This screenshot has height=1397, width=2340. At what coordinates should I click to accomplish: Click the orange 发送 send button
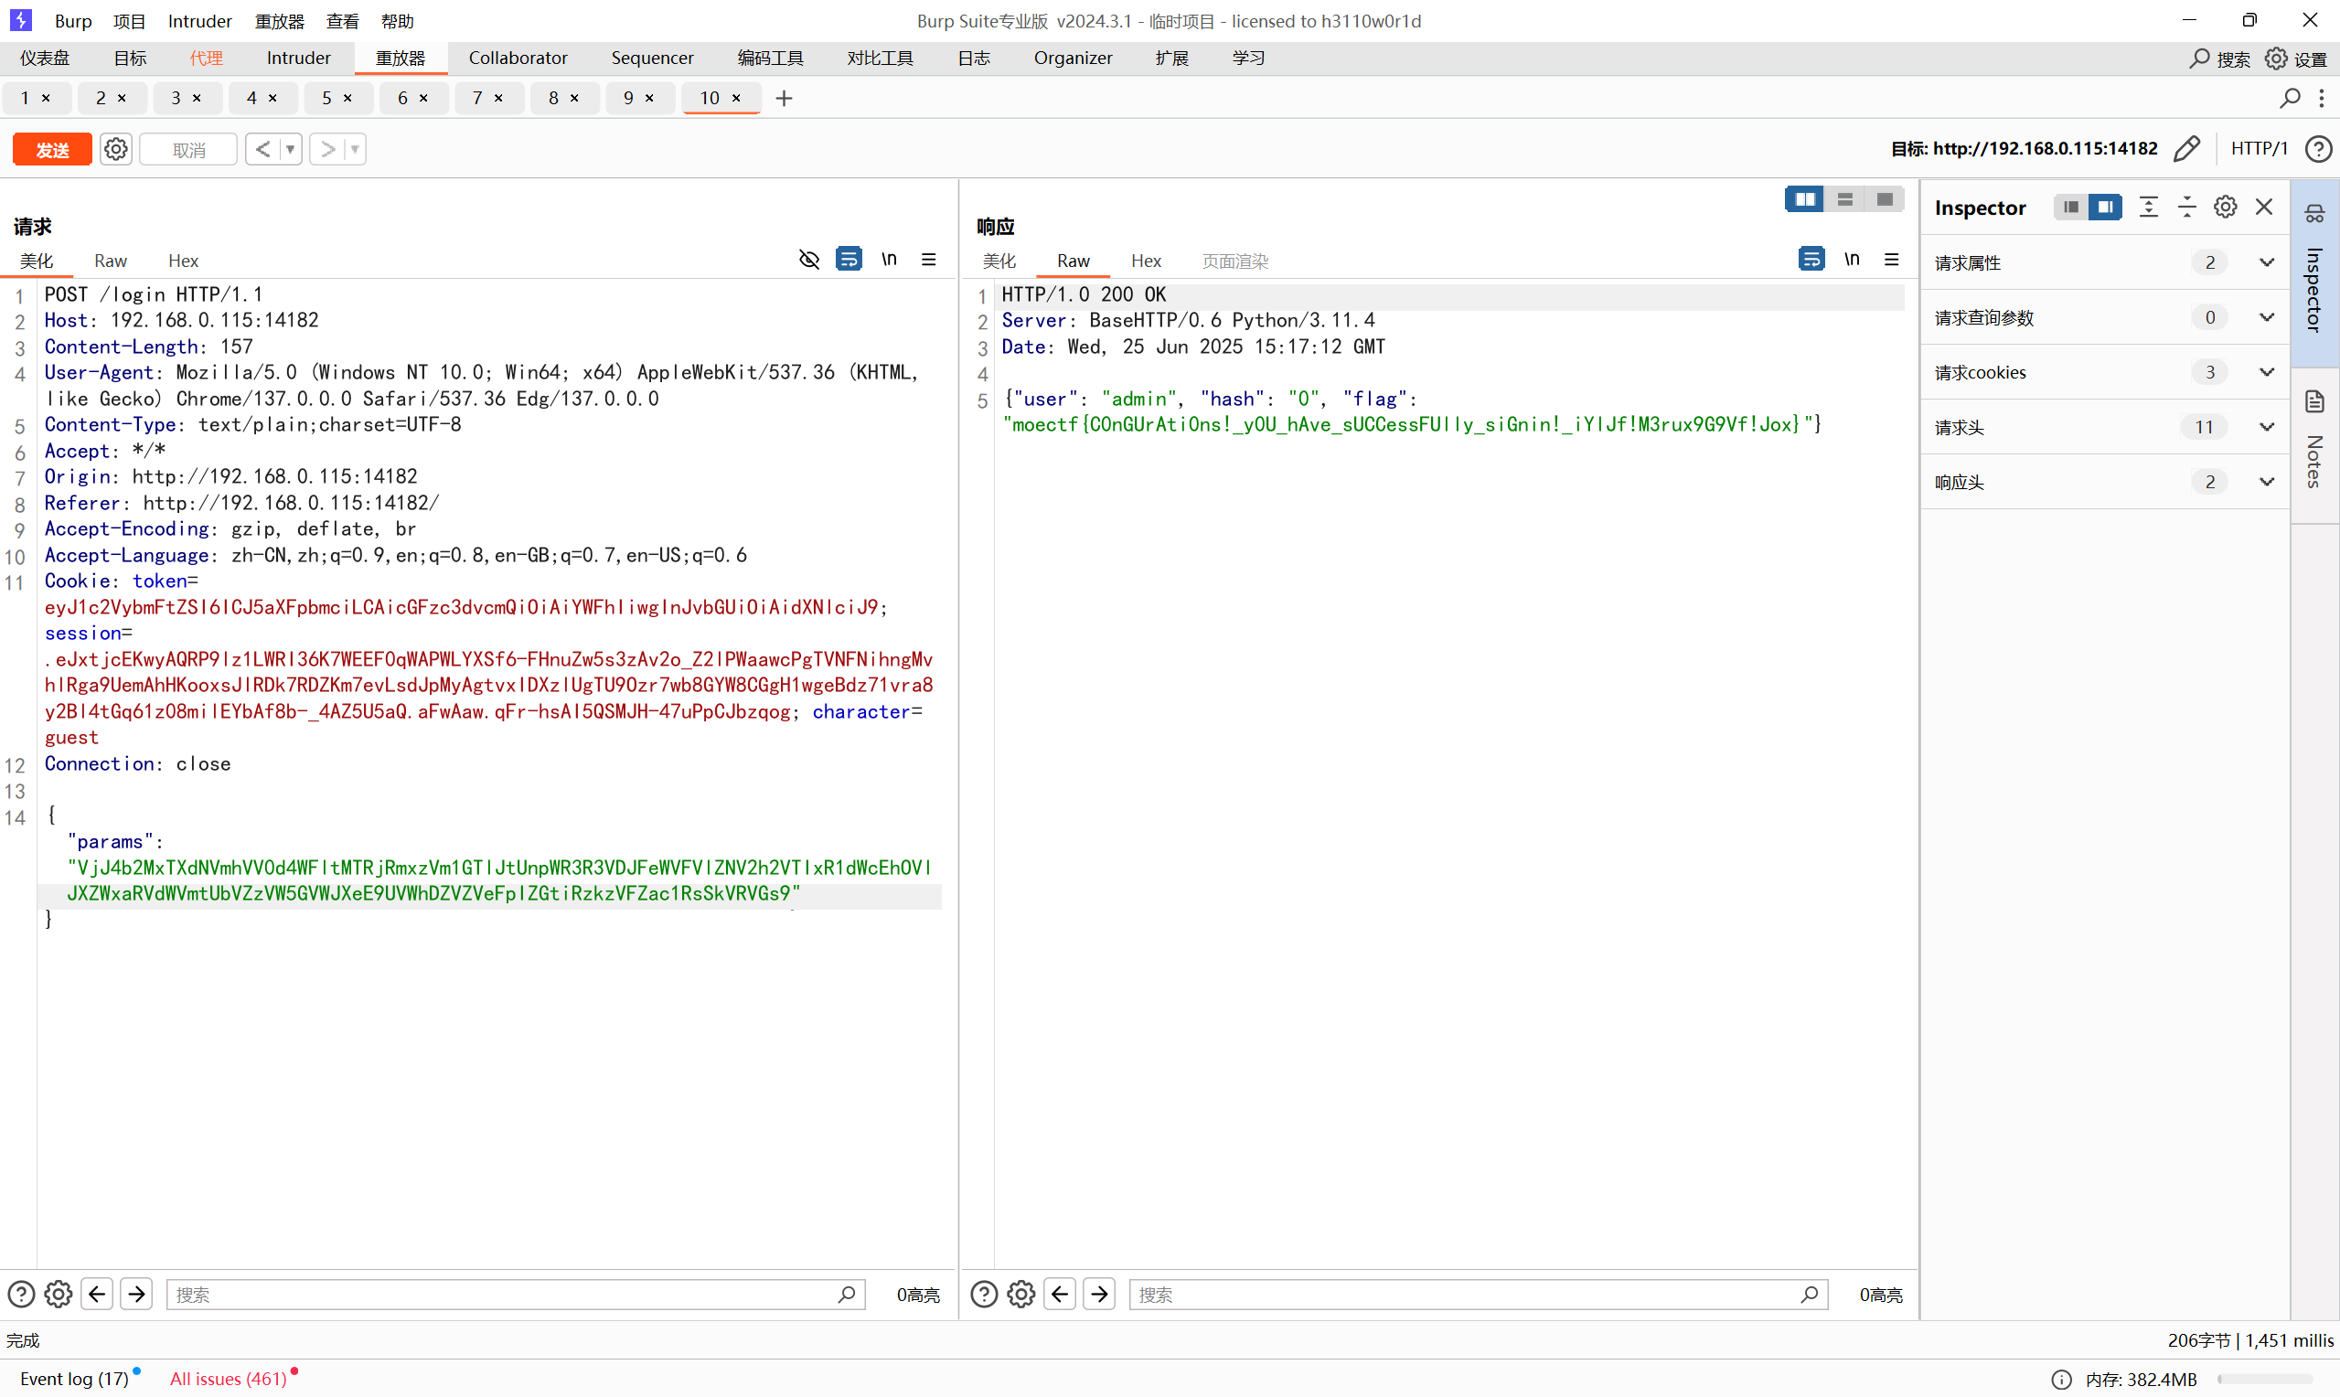click(52, 149)
